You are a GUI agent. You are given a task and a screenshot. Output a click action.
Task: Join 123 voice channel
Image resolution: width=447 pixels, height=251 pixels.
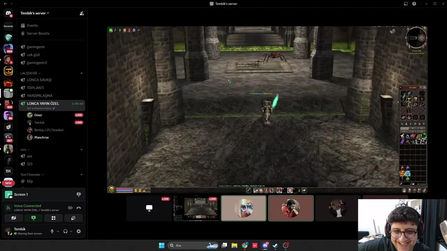click(52, 164)
